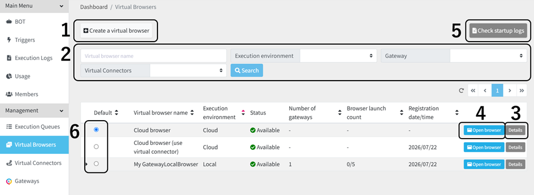Click Create a virtual browser button
534x195 pixels.
116,31
